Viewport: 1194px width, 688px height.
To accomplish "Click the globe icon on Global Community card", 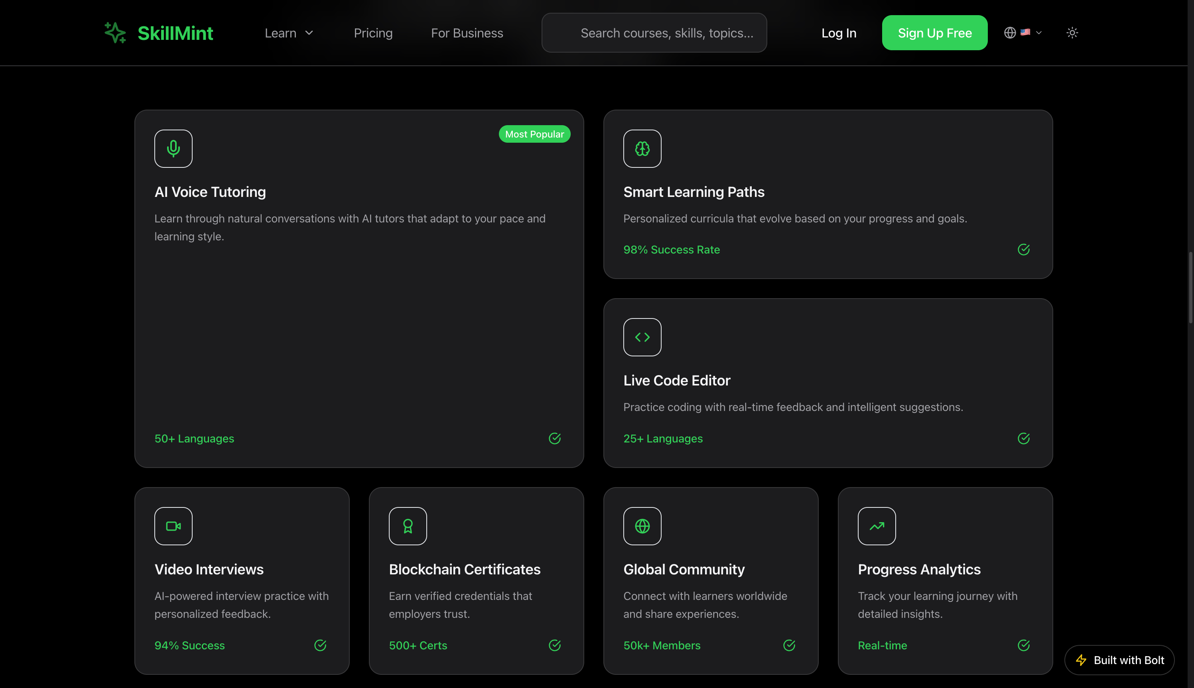I will (x=642, y=526).
